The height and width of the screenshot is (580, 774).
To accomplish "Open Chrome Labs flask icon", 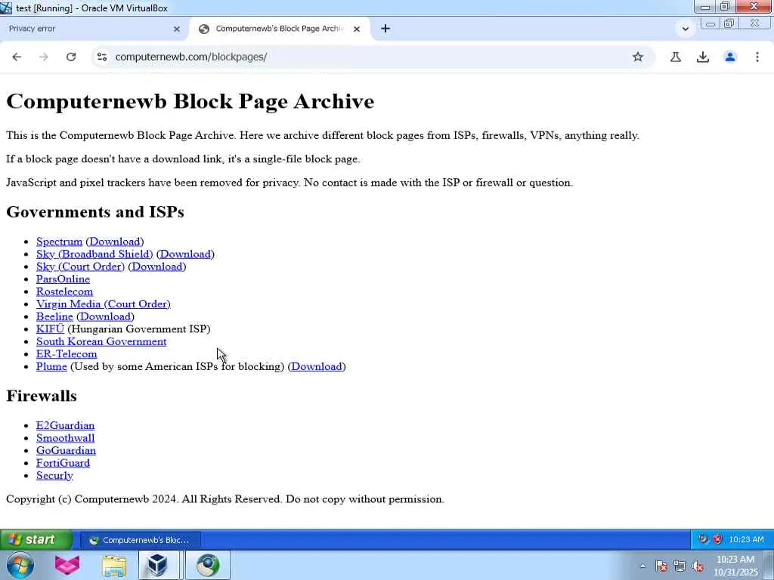I will [x=676, y=57].
